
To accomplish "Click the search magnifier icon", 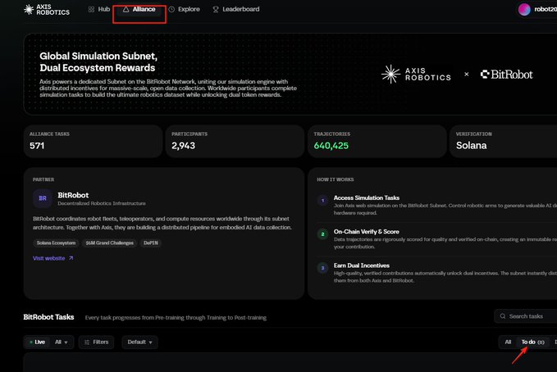I will [503, 316].
